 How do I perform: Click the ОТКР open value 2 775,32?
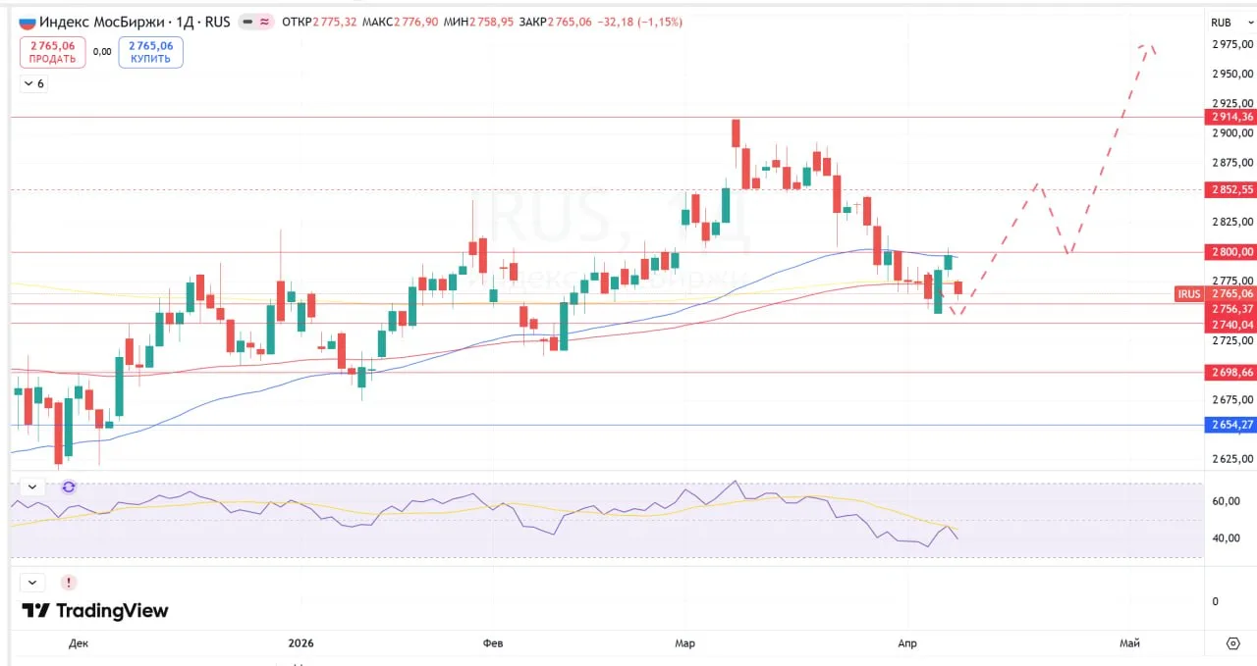coord(336,22)
